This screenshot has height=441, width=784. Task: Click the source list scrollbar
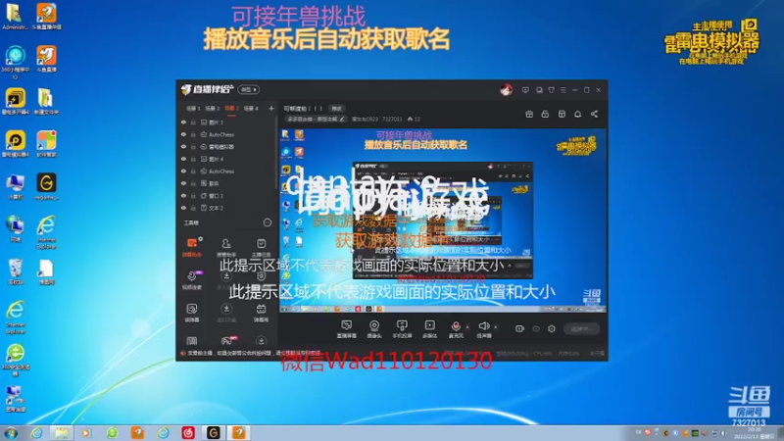276,153
